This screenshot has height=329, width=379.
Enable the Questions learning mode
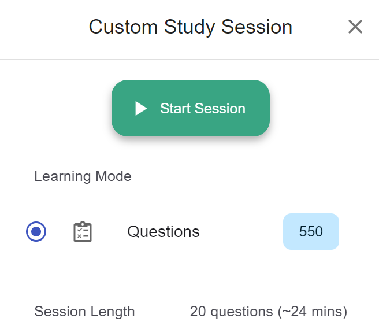pyautogui.click(x=36, y=231)
